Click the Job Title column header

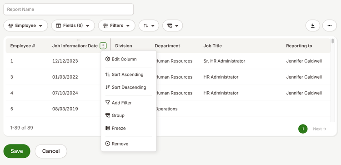[213, 46]
